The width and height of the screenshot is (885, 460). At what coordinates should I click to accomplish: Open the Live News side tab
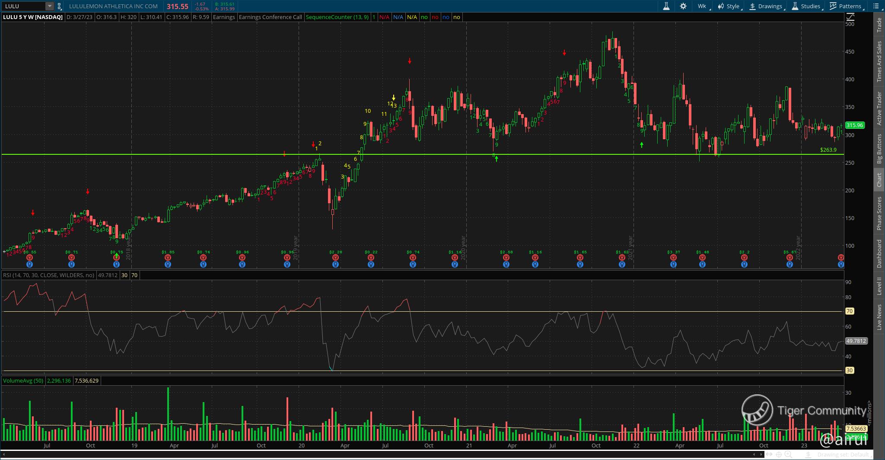point(879,317)
